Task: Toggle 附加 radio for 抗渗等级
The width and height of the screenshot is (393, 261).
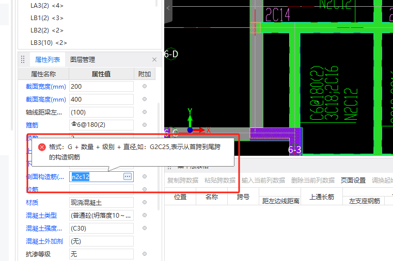Action: coord(145,254)
